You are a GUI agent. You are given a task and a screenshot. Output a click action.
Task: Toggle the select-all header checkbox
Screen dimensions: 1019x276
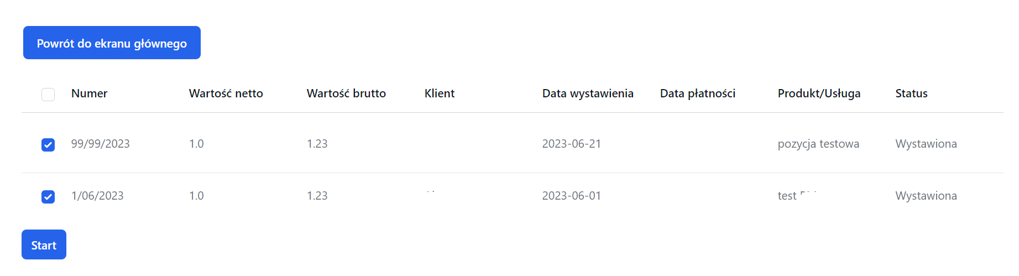48,95
